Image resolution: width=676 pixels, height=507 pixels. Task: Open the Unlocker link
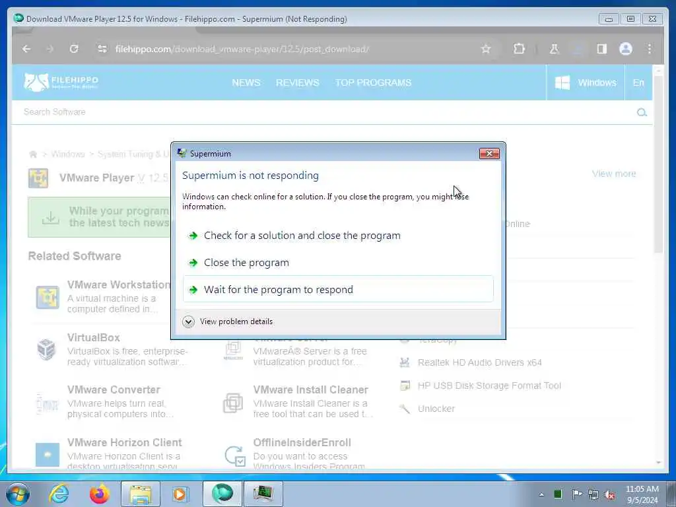(436, 409)
